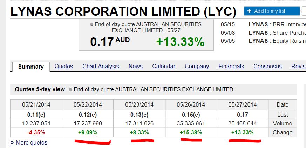The height and width of the screenshot is (148, 306).
Task: Open the Quotes tab
Action: (x=64, y=66)
